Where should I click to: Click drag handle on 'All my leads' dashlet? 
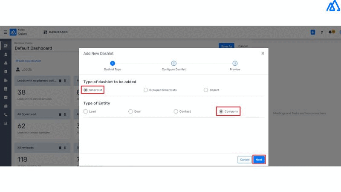coord(65,148)
